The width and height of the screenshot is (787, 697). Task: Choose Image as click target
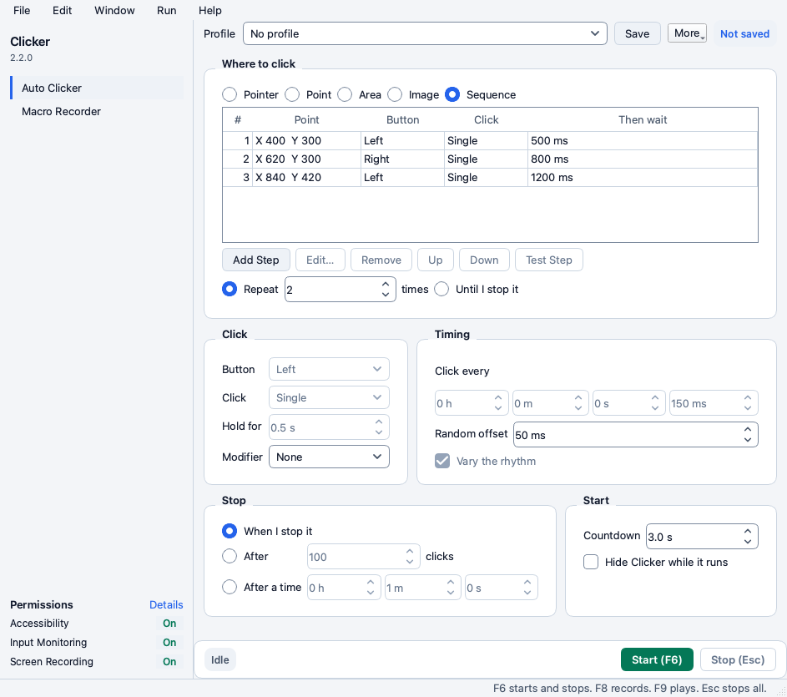pos(395,94)
